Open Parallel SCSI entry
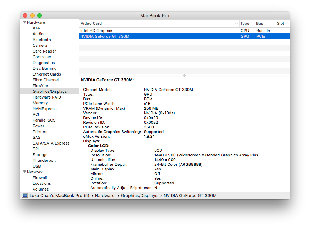Screen dimensions: 310x228 (x=45, y=120)
